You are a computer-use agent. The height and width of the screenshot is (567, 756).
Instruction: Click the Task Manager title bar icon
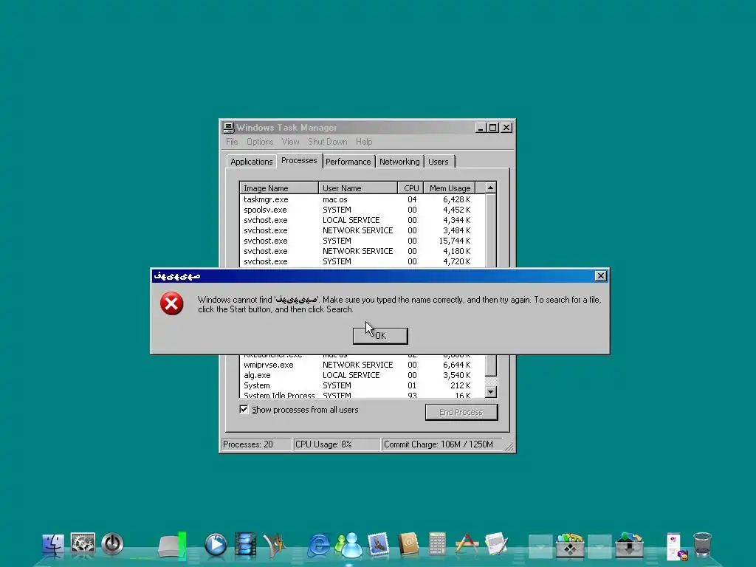coord(228,127)
